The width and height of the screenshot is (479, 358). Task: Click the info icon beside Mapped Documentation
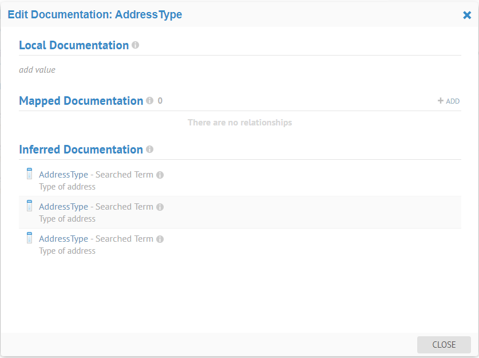click(x=150, y=101)
